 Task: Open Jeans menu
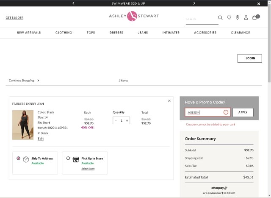143,33
